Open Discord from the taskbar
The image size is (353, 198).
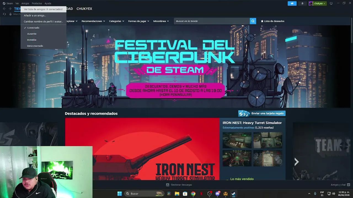pos(218,194)
